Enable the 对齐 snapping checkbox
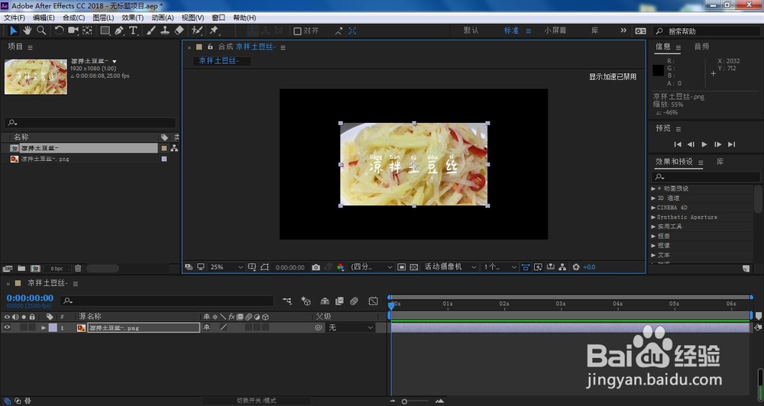This screenshot has width=764, height=406. coord(297,31)
